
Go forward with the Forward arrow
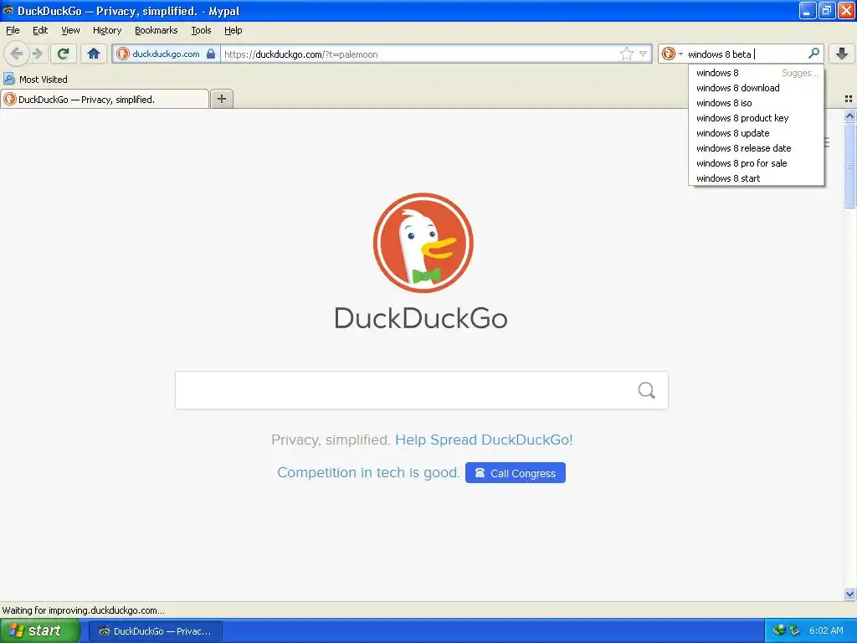[x=37, y=54]
